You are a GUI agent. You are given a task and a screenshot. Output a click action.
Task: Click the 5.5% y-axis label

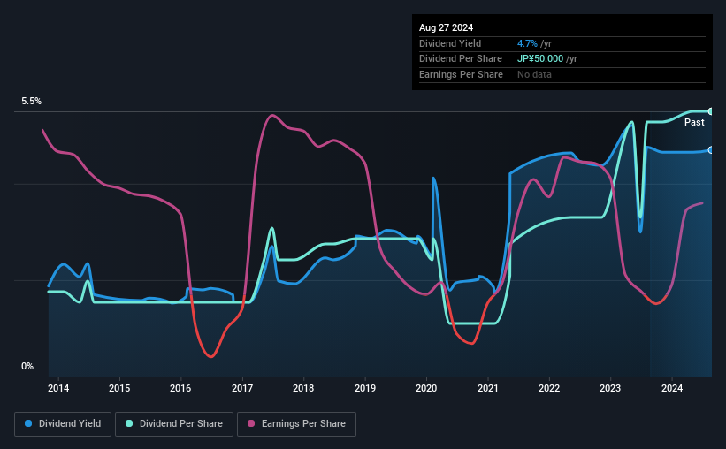31,101
